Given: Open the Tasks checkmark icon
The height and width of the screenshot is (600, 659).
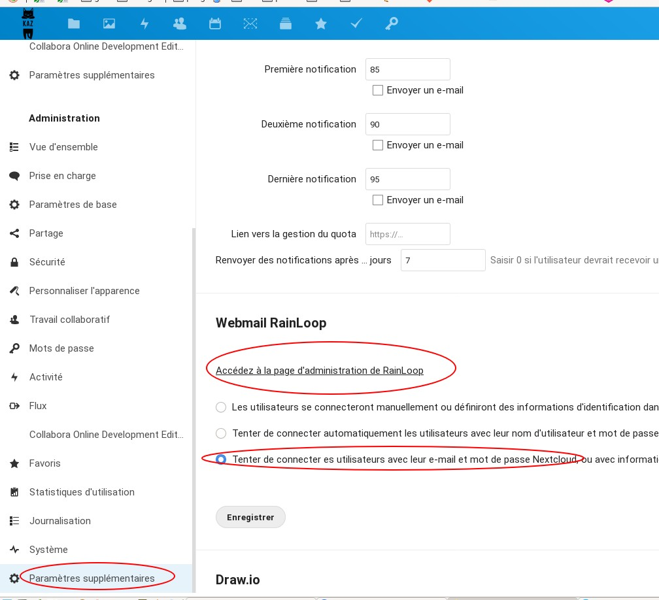Looking at the screenshot, I should [x=356, y=24].
